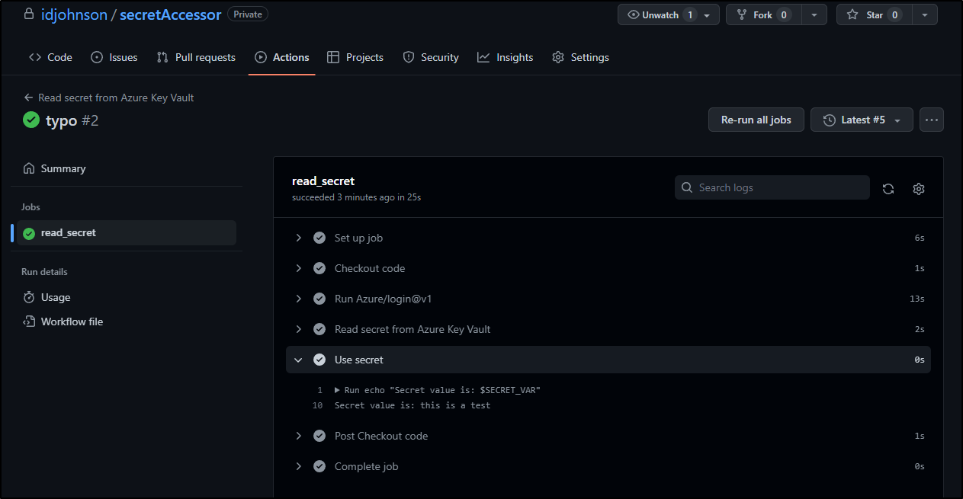Open the three-dot workflow run menu

[932, 120]
